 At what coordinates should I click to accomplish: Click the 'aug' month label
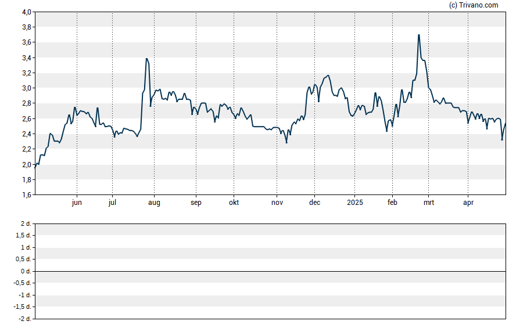(154, 203)
